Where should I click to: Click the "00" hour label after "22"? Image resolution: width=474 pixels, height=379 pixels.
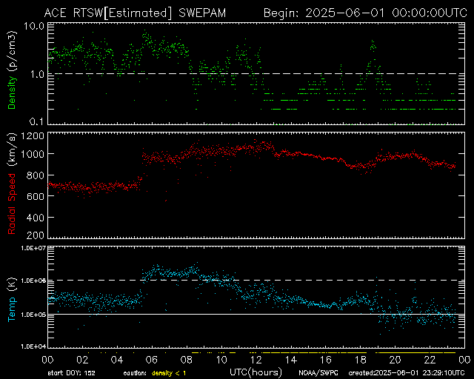click(x=464, y=360)
